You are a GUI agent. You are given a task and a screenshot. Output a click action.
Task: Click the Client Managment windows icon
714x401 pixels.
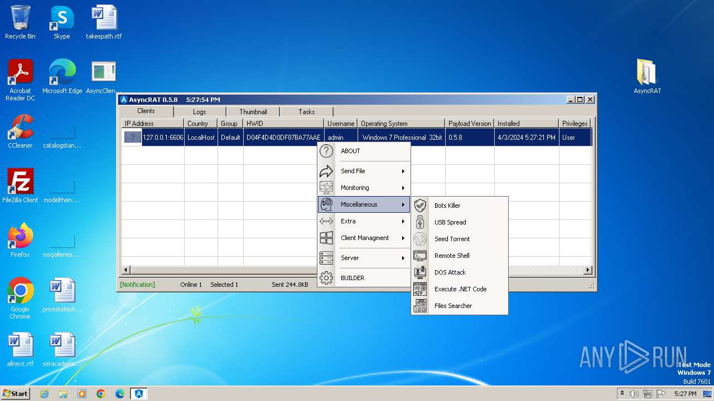tap(326, 238)
